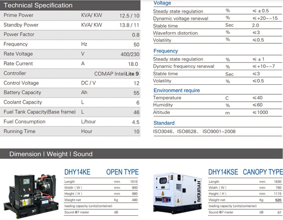Click the 'Control Voltage' label
The image size is (283, 220).
[21, 83]
